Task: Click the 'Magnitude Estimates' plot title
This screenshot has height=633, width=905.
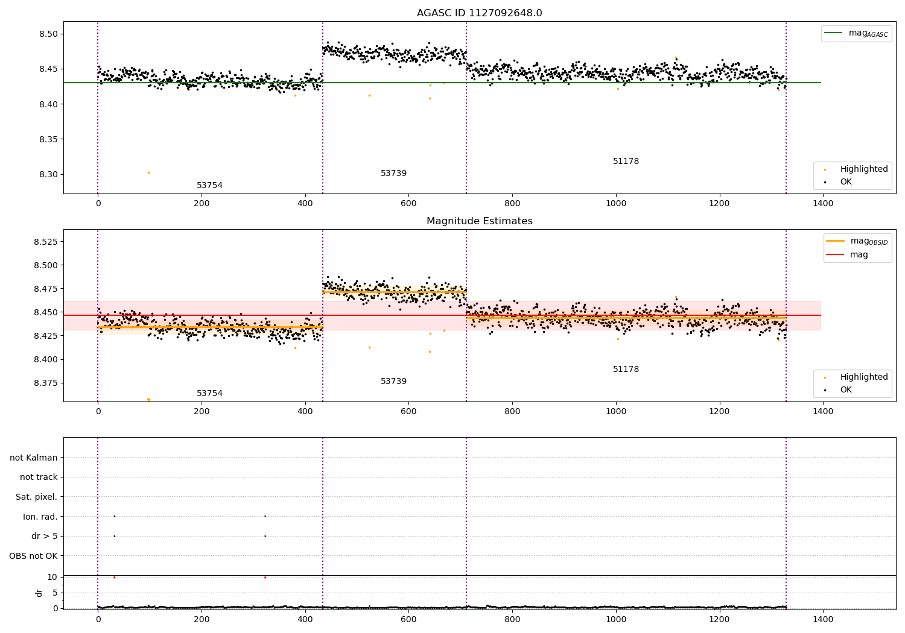Action: click(x=479, y=221)
